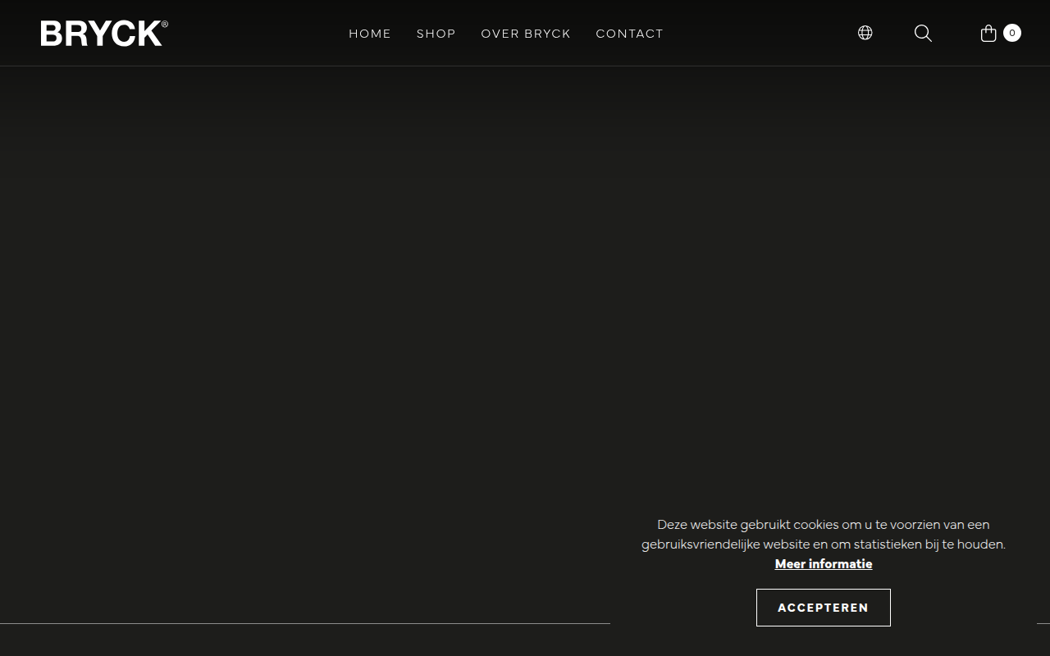This screenshot has width=1050, height=656.
Task: Open the shopping bag cart
Action: pos(988,33)
